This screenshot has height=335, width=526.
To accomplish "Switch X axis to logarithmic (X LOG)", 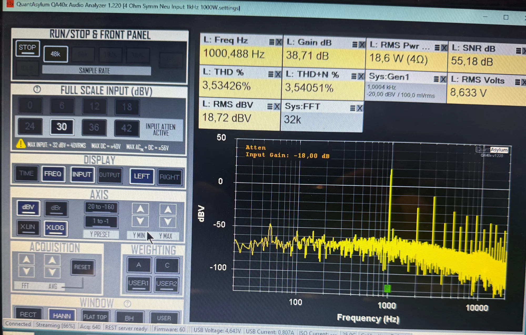I will click(55, 228).
